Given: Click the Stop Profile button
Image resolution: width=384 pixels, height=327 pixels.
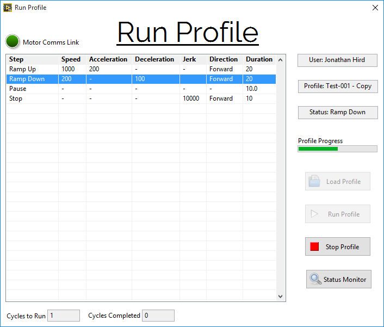Looking at the screenshot, I should point(337,246).
